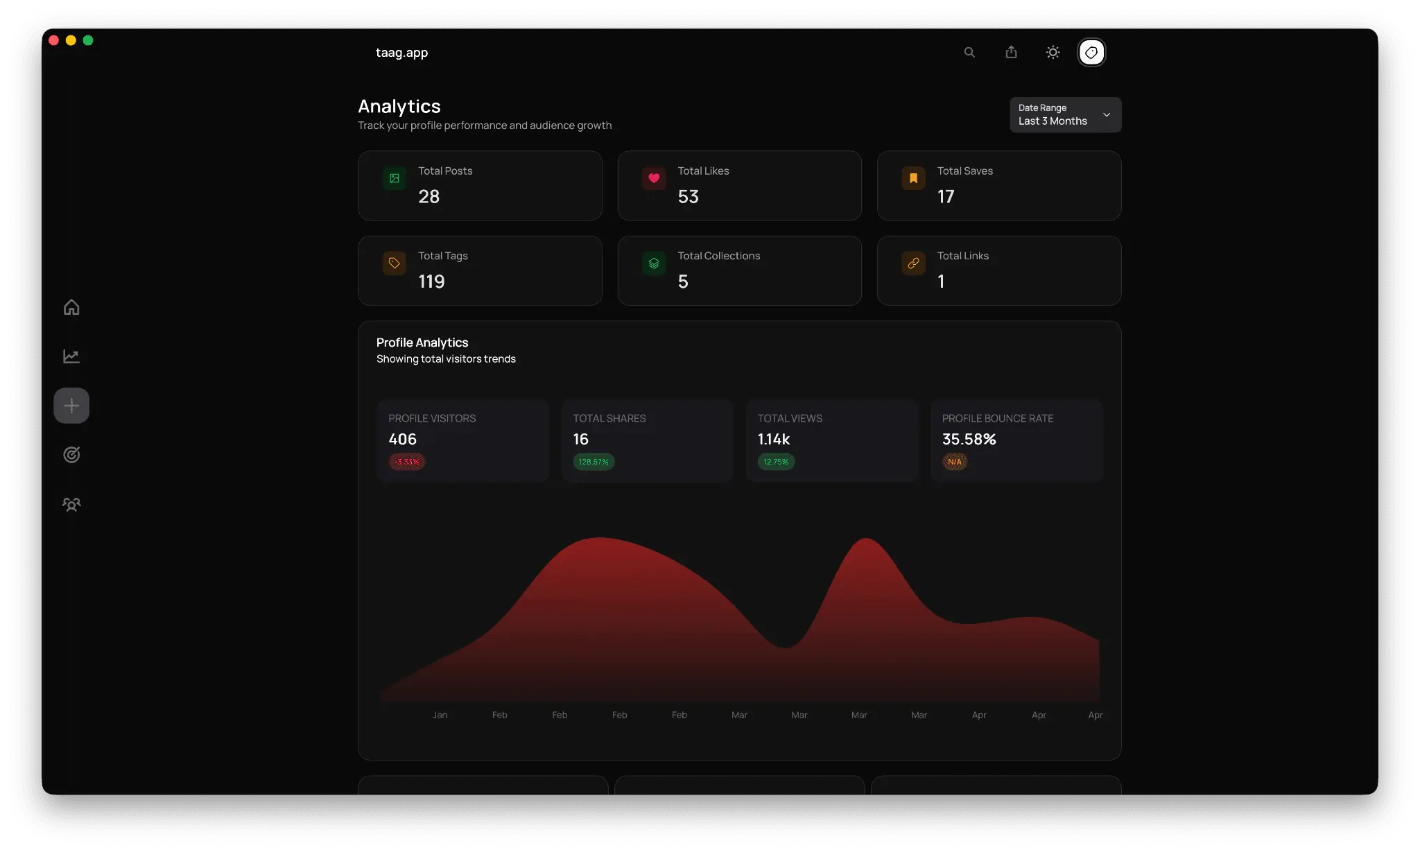Select the Profile Visitors stat tab
The width and height of the screenshot is (1420, 850).
pyautogui.click(x=463, y=441)
